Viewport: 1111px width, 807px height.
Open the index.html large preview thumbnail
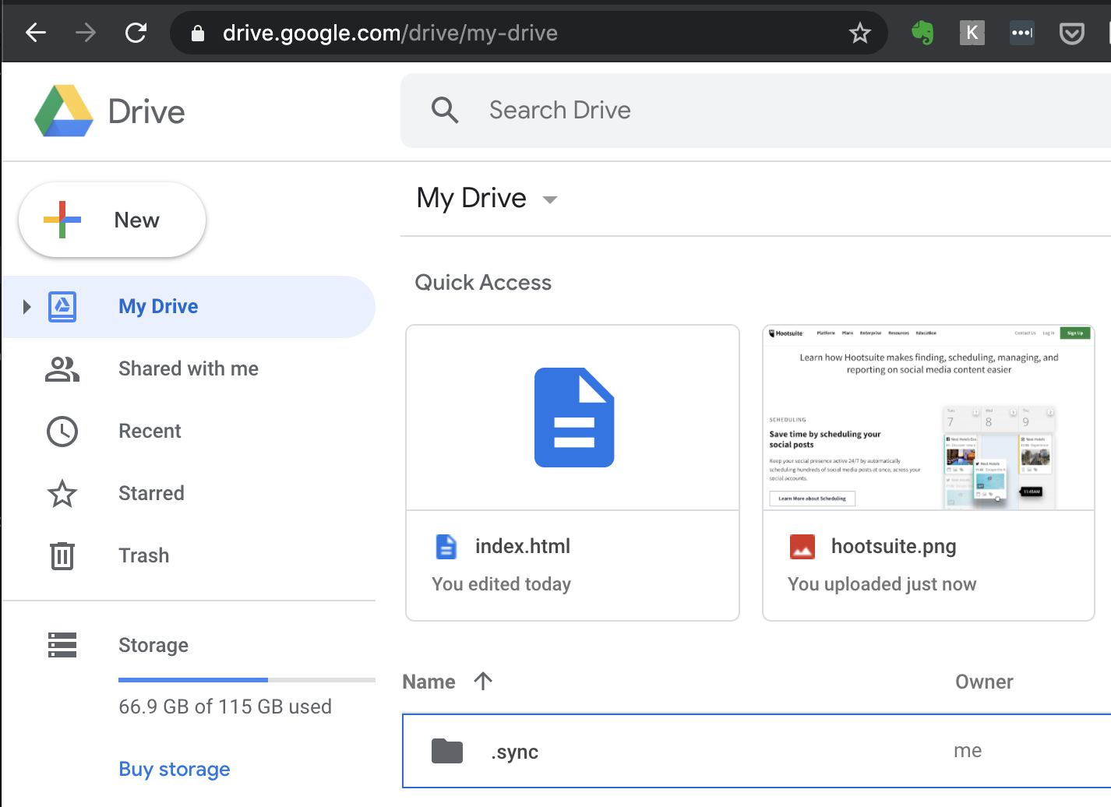tap(573, 418)
